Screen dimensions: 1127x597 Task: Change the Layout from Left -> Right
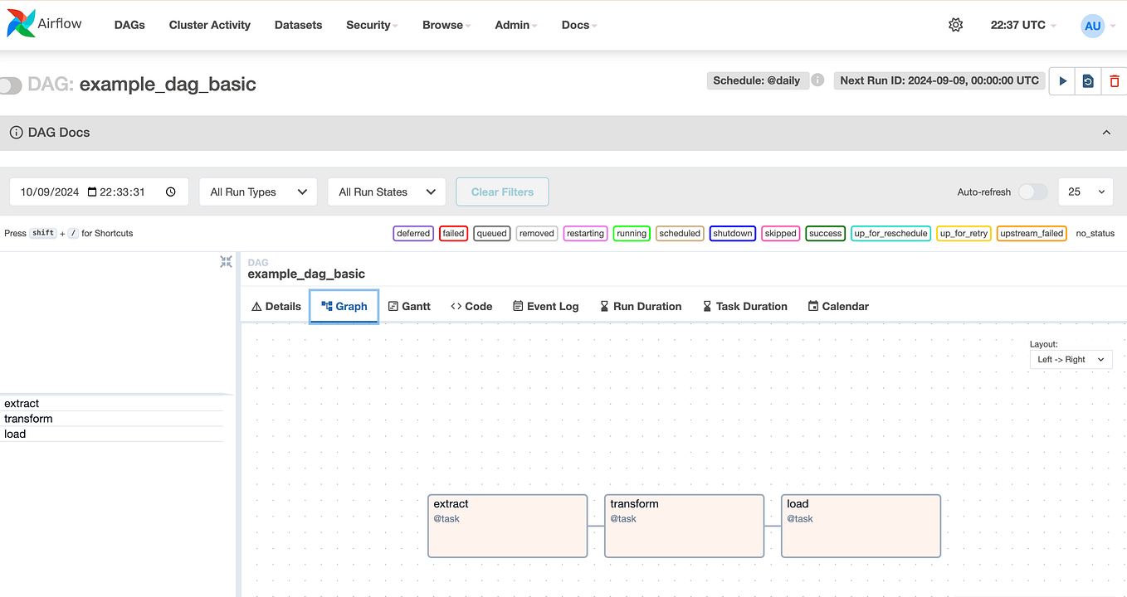[1071, 359]
